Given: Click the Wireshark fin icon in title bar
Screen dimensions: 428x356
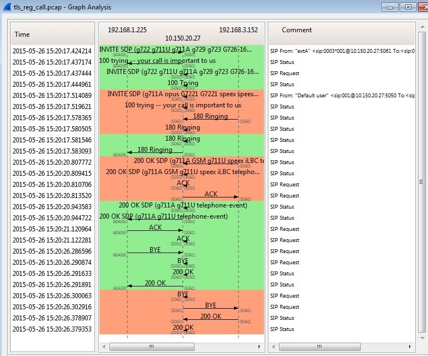Looking at the screenshot, I should pos(7,7).
